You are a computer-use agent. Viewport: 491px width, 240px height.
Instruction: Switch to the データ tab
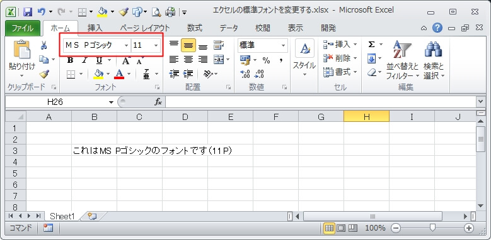point(229,28)
